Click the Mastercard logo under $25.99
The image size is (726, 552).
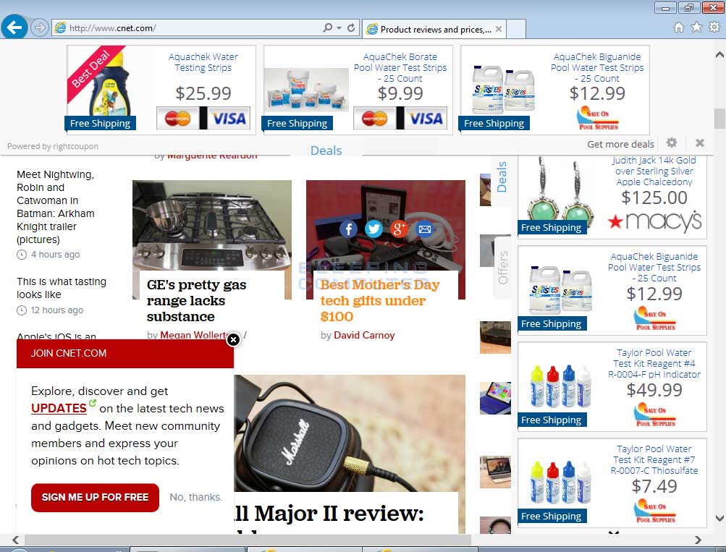pyautogui.click(x=178, y=118)
